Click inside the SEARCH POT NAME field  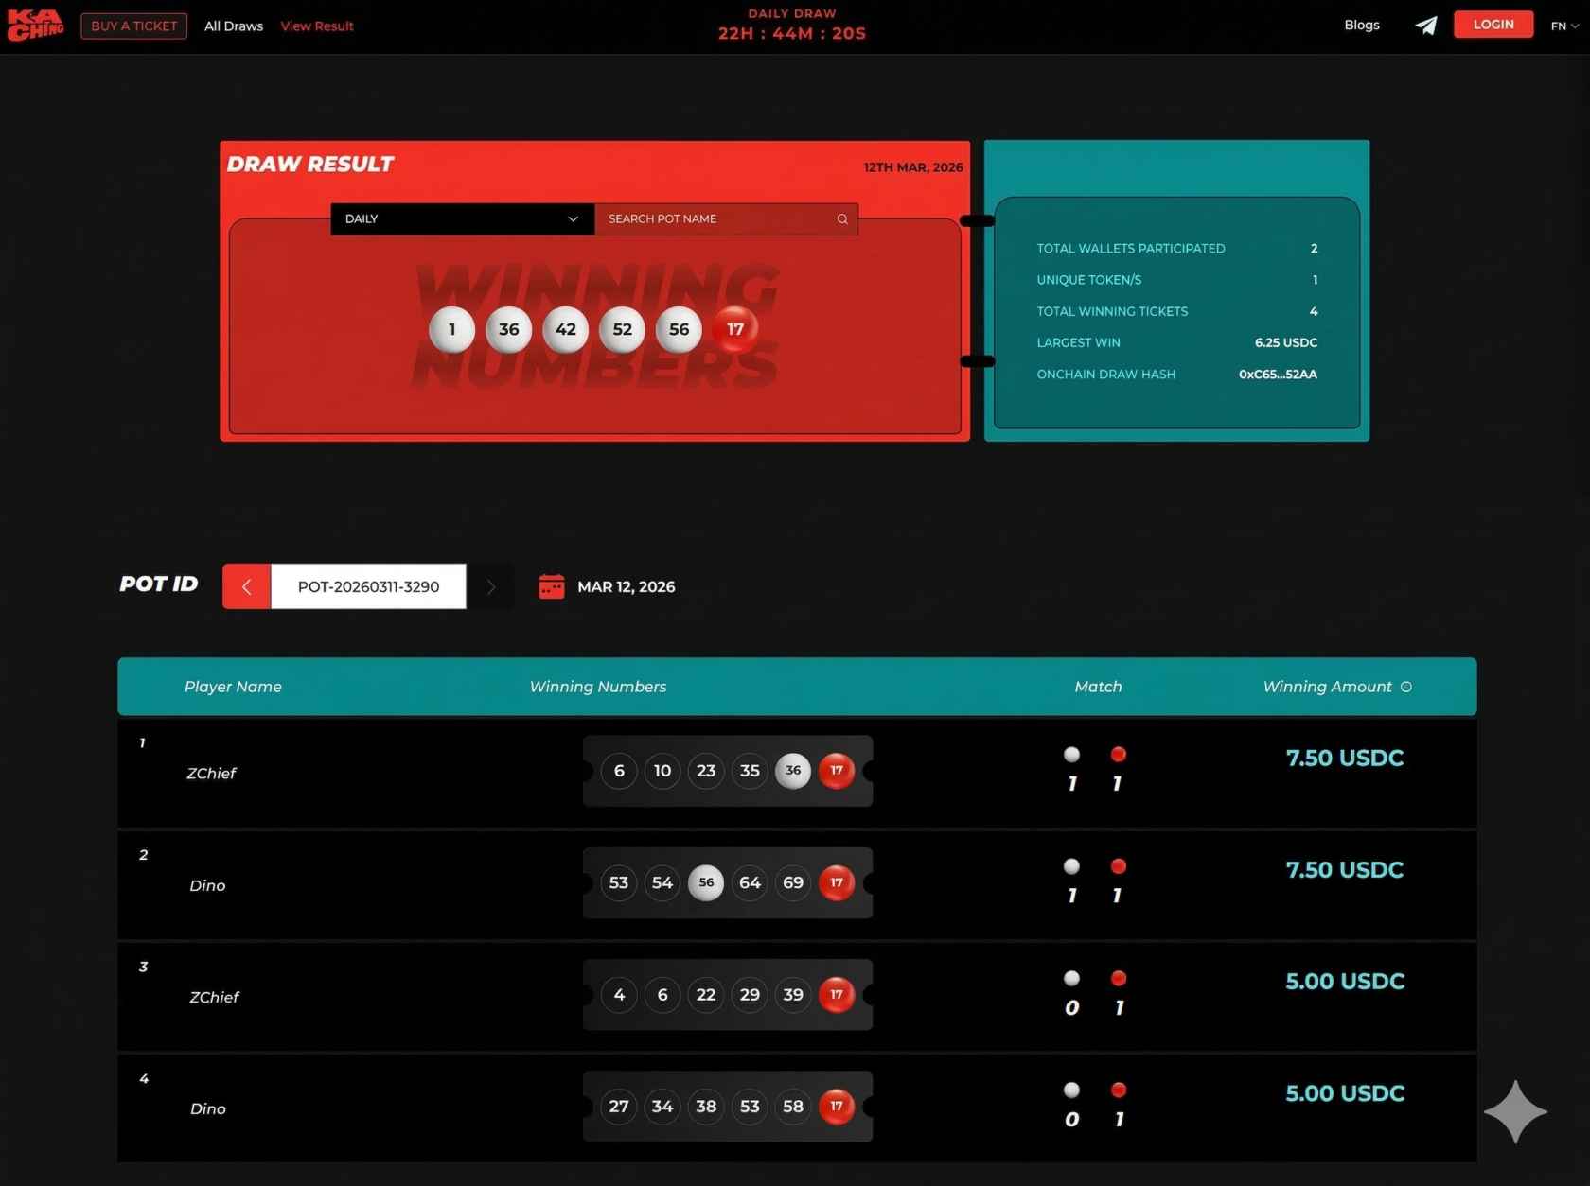[x=710, y=218]
